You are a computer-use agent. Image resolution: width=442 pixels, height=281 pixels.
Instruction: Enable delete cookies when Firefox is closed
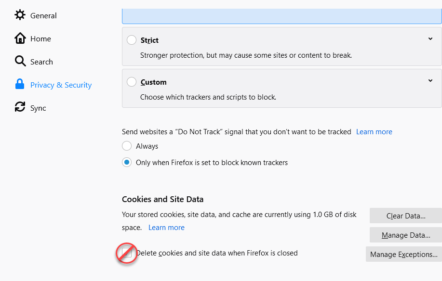point(127,253)
